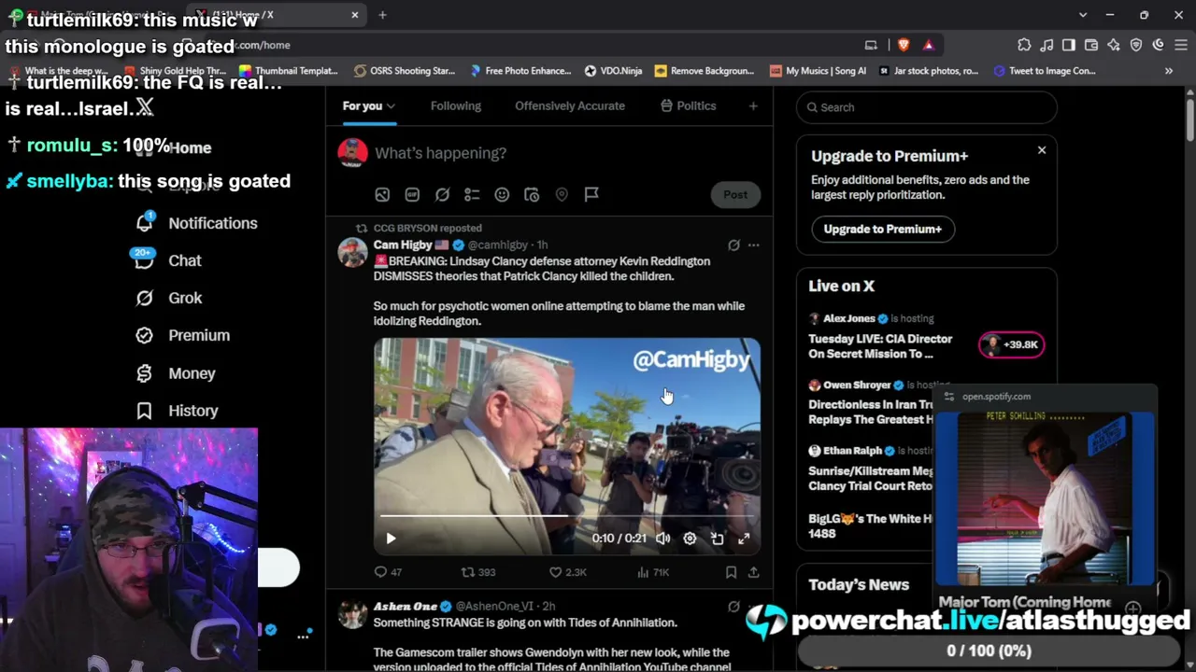The height and width of the screenshot is (672, 1196).
Task: Join Alex Jones Tuesday LIVE broadcast
Action: coord(880,346)
